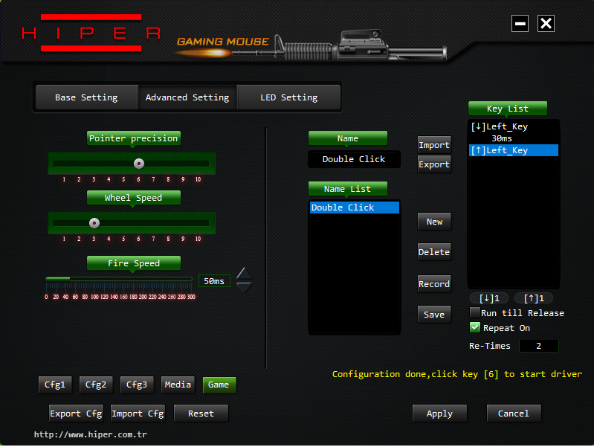Switch to Advanced Setting tab
The image size is (594, 447).
pos(187,97)
